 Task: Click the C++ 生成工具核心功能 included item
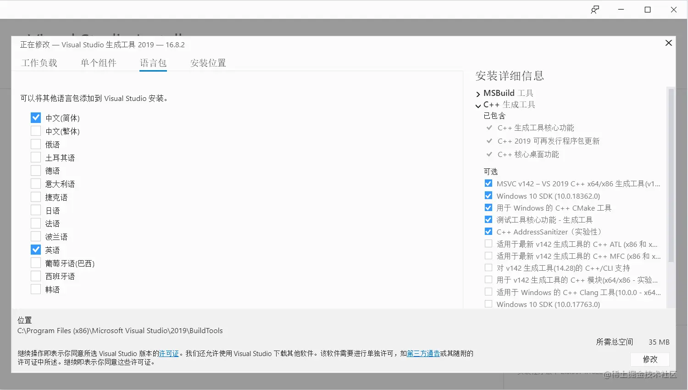point(536,128)
